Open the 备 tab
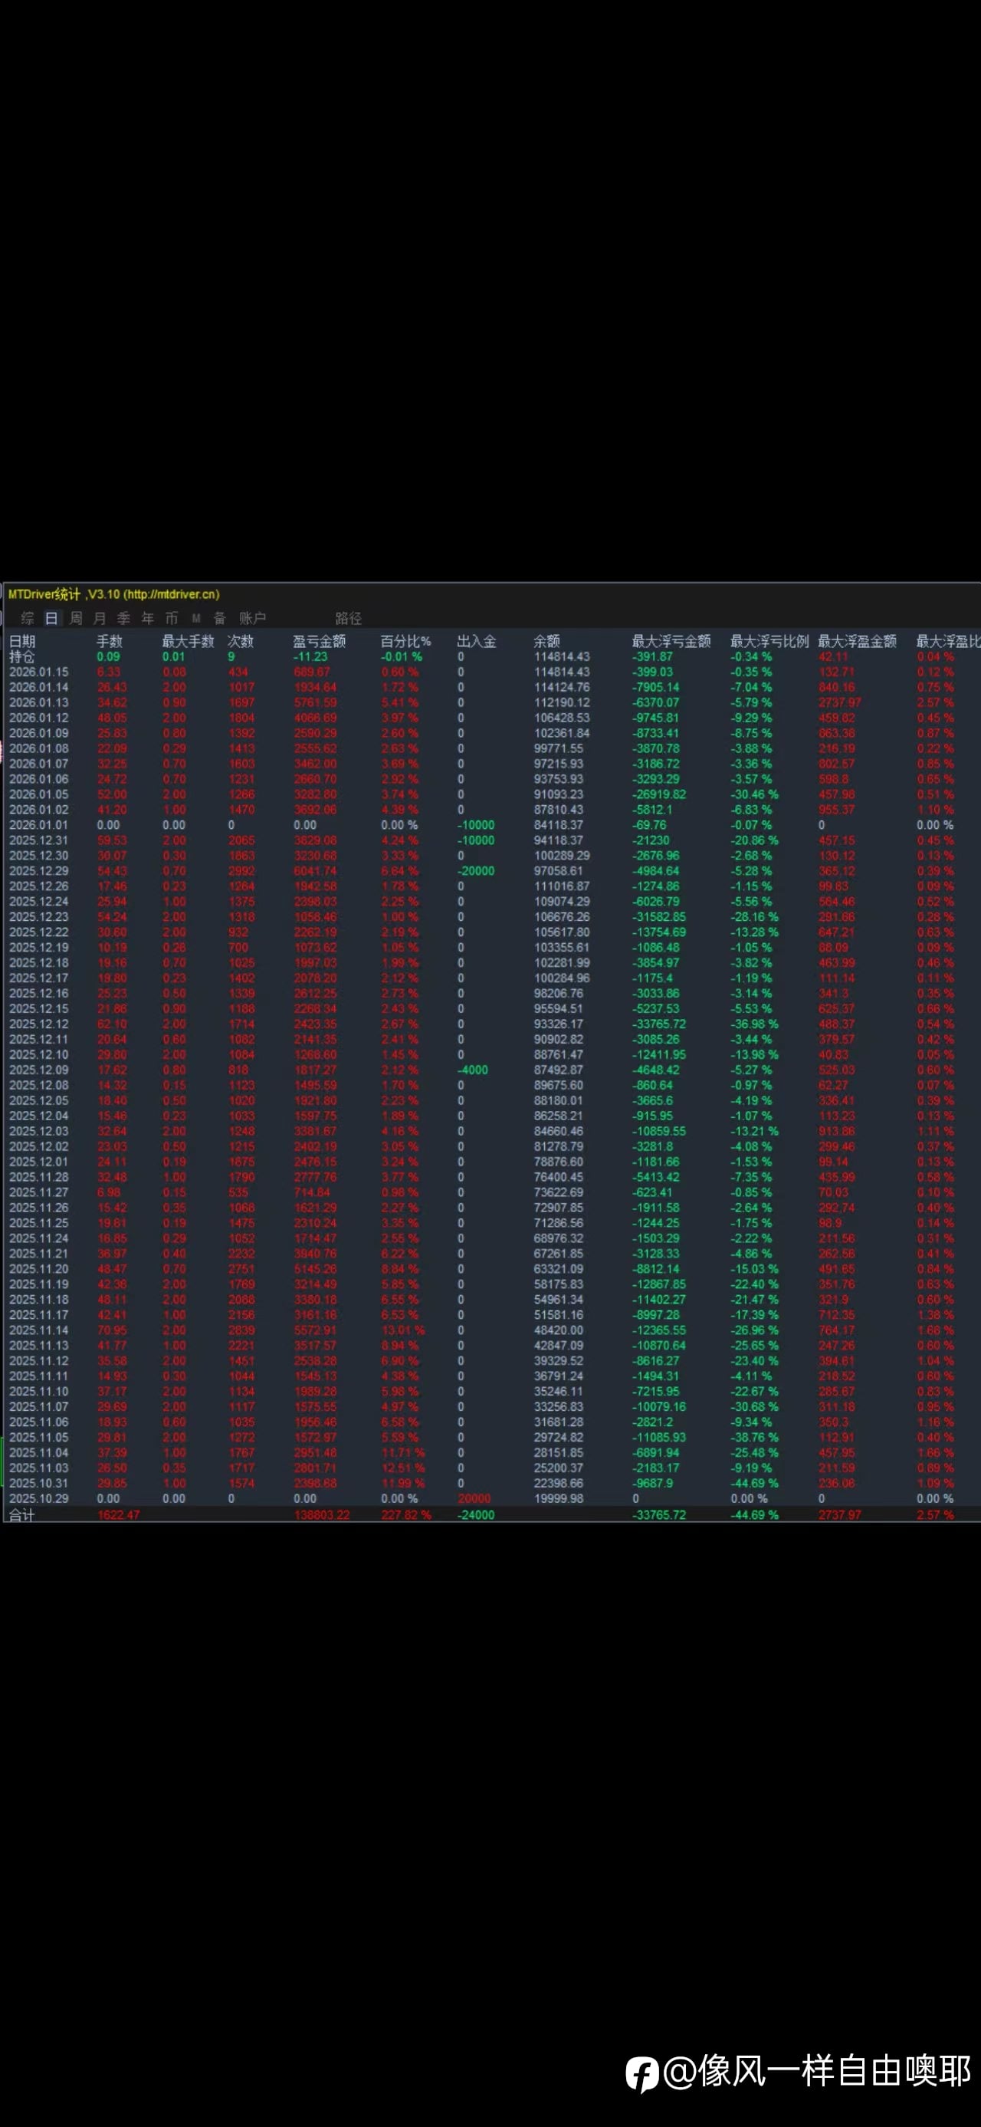 (220, 617)
